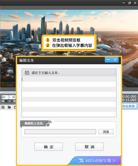Select 1/2X playback speed
138x166 pixels.
tap(3, 97)
